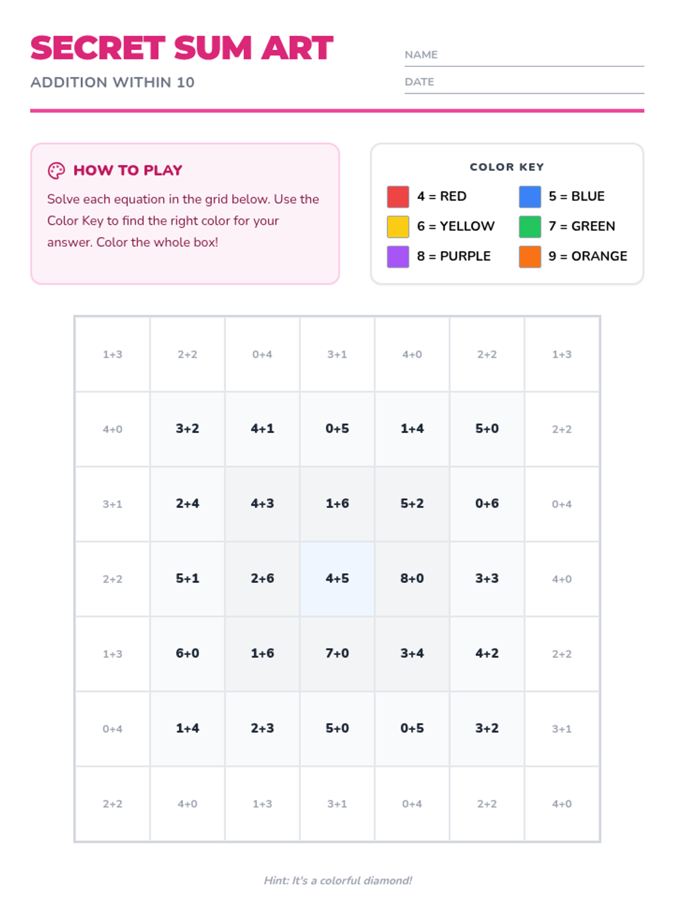Select the blue color swatch for 5

point(530,197)
